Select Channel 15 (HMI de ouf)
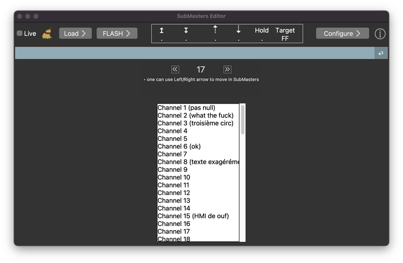Screen dimensions: 403x263 tap(193, 216)
